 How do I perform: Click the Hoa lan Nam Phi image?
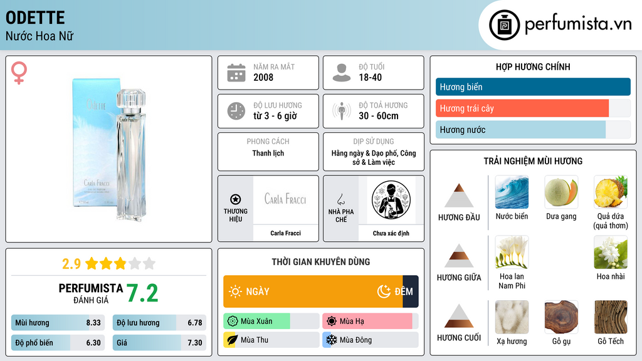pos(512,252)
